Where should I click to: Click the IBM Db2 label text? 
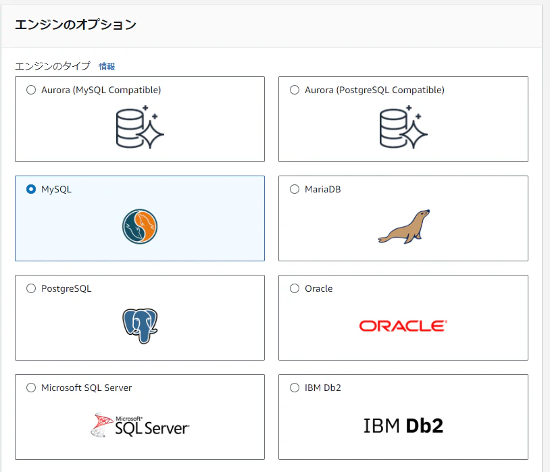tap(323, 388)
